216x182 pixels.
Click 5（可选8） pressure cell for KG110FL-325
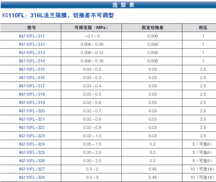[x=202, y=153]
